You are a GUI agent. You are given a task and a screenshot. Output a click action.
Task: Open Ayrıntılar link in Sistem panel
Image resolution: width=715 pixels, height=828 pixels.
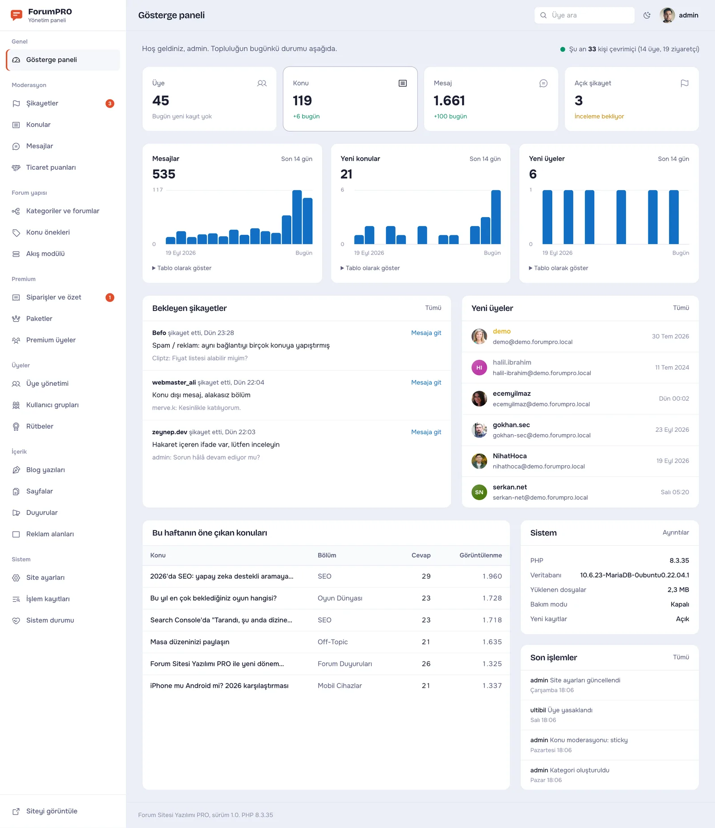(x=676, y=532)
